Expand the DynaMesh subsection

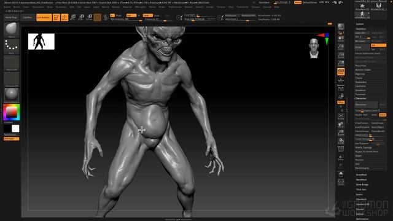pyautogui.click(x=360, y=90)
